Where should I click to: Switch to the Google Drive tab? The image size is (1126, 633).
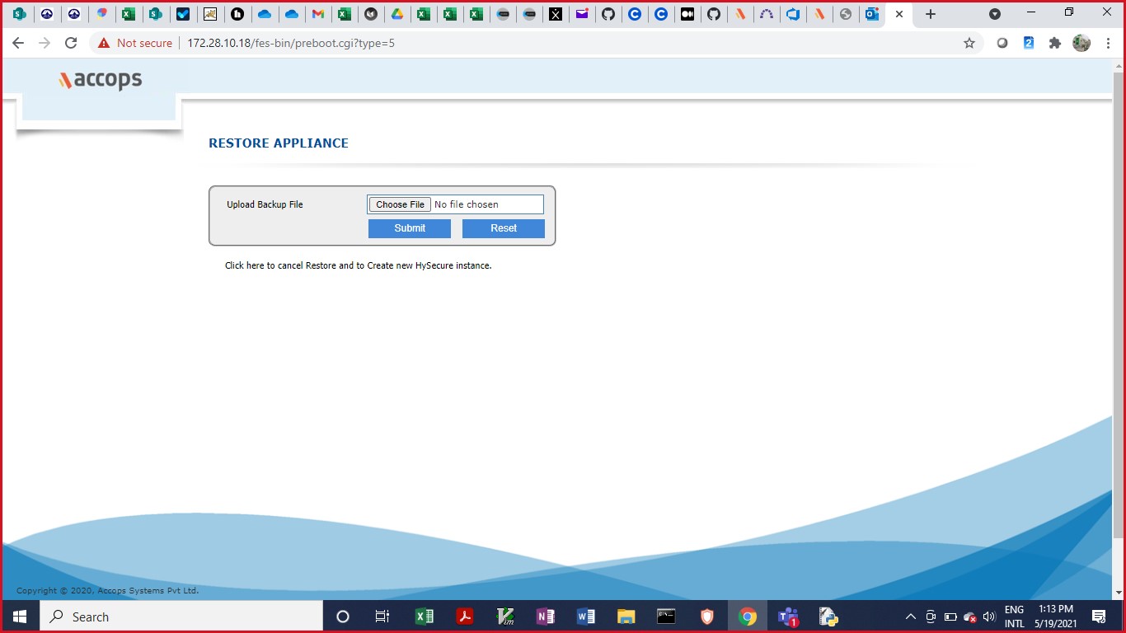point(396,14)
